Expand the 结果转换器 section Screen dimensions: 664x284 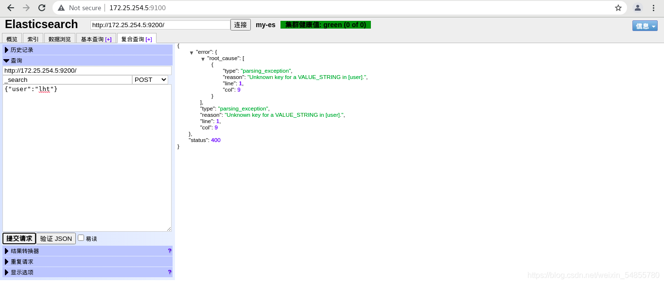(x=87, y=251)
